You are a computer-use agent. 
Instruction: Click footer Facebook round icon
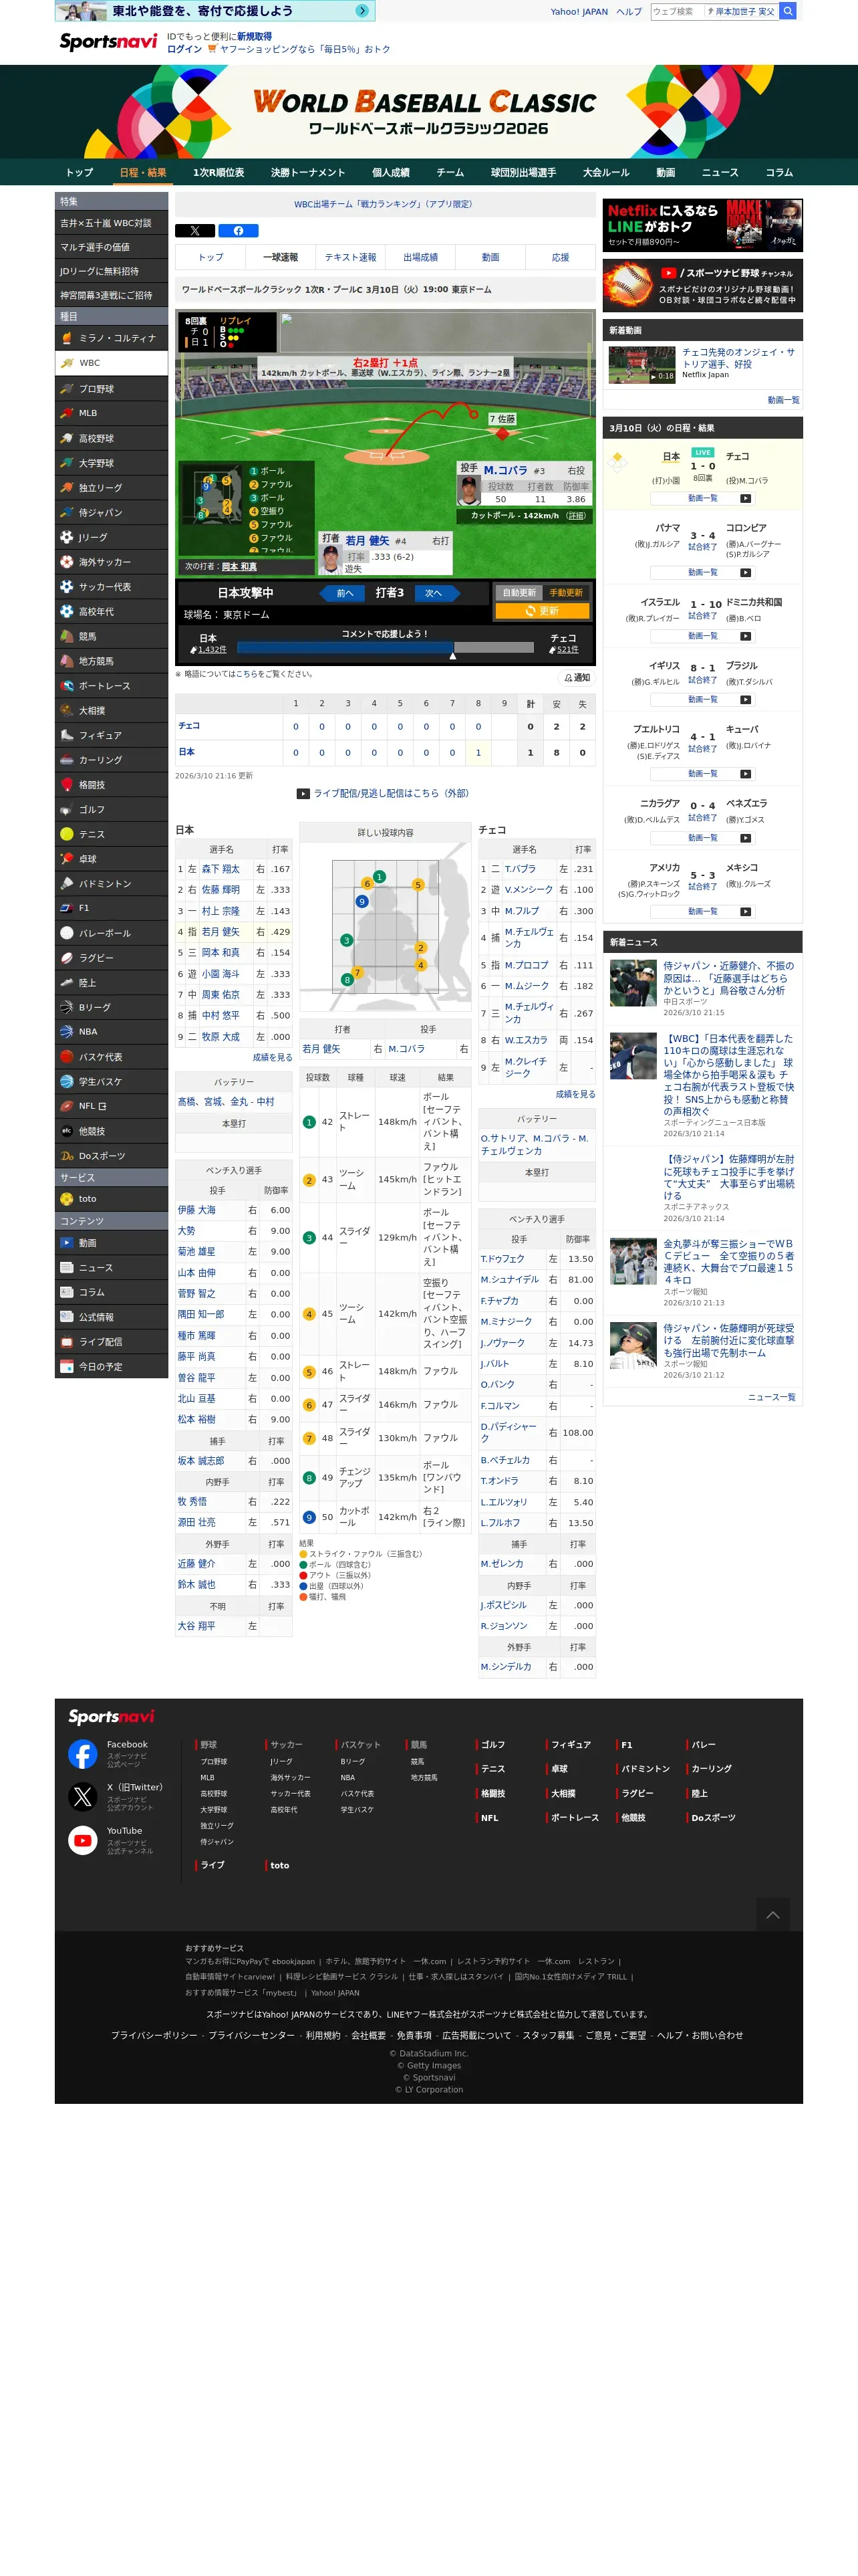(83, 1754)
